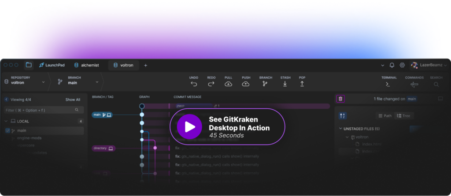Click the main tag in changes header
This screenshot has width=451, height=196.
(x=412, y=99)
